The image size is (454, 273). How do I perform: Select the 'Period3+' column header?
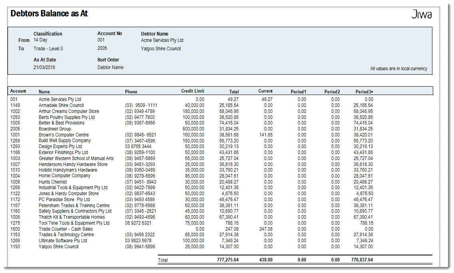364,92
